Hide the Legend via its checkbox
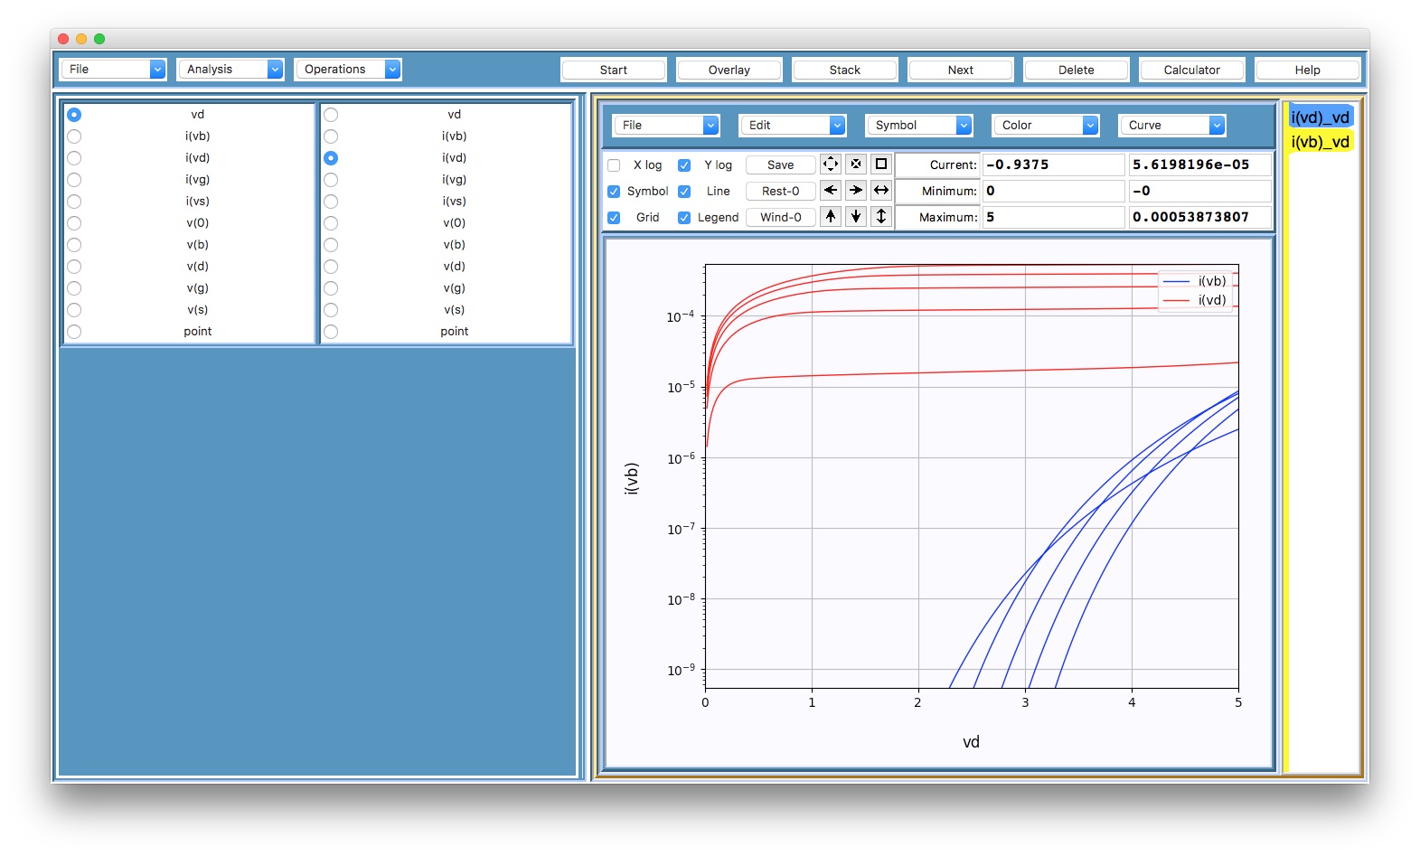This screenshot has height=856, width=1420. pyautogui.click(x=684, y=218)
